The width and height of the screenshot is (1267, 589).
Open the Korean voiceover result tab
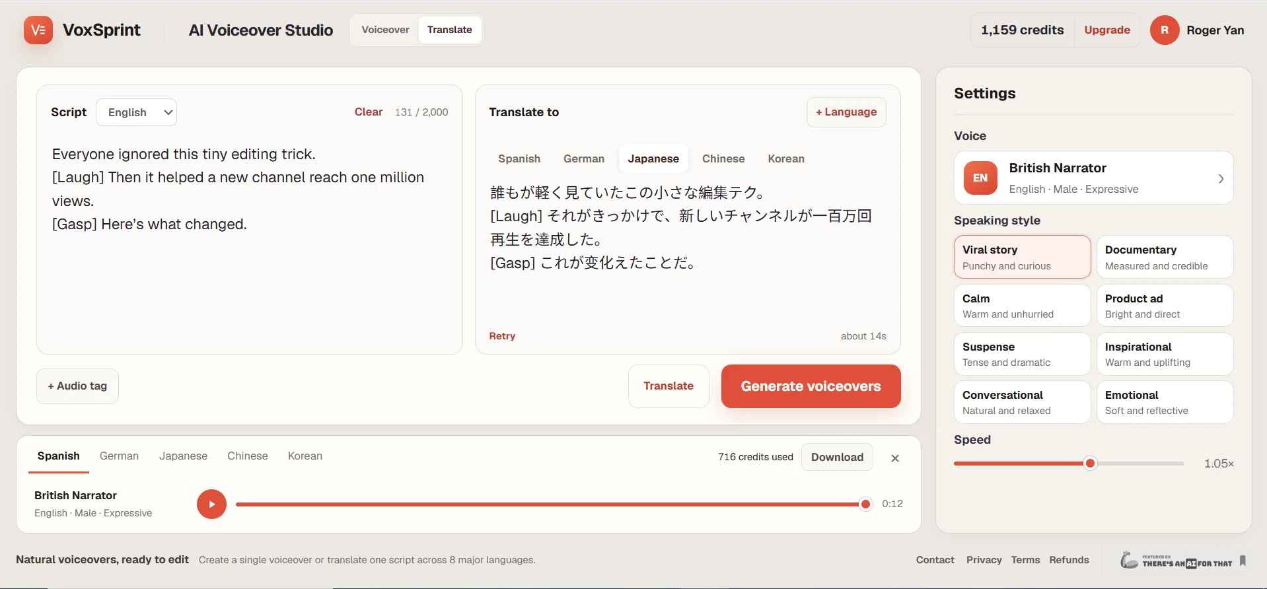point(305,456)
